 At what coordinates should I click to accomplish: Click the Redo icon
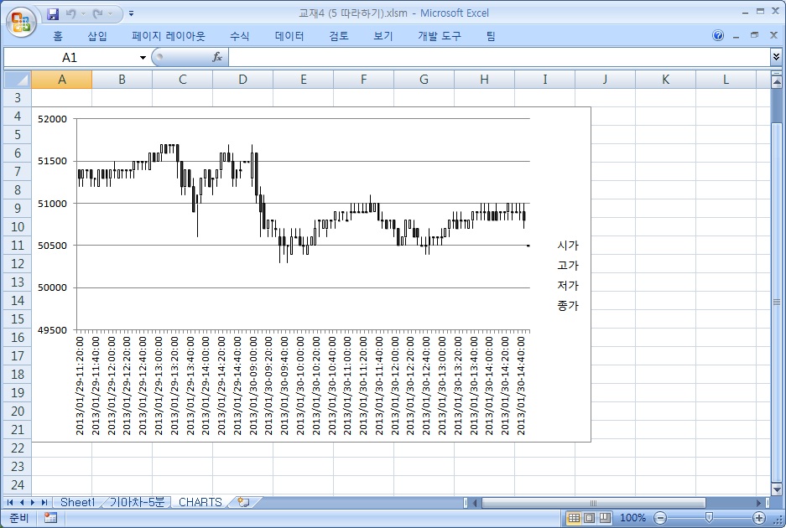[x=96, y=13]
